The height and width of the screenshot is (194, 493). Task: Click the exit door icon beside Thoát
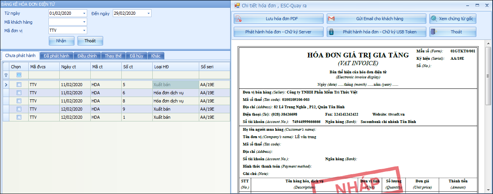[434, 32]
